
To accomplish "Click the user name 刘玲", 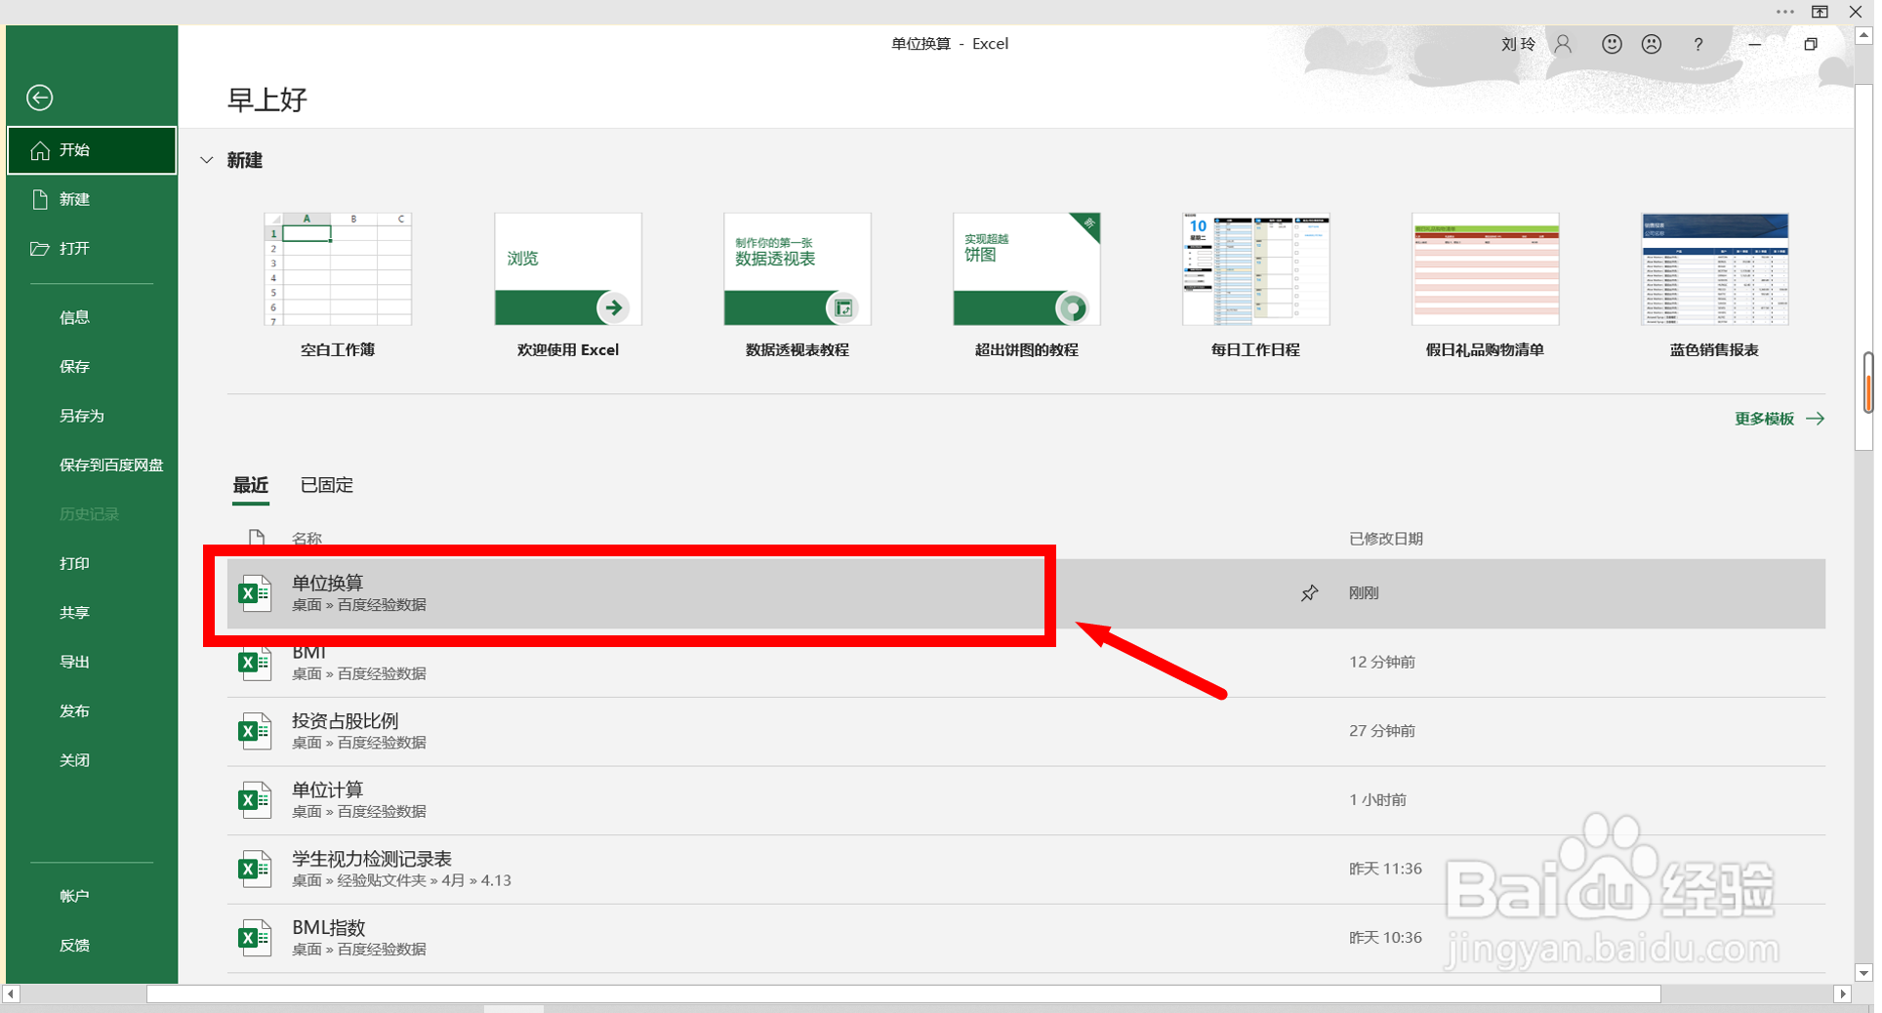I will click(x=1518, y=44).
